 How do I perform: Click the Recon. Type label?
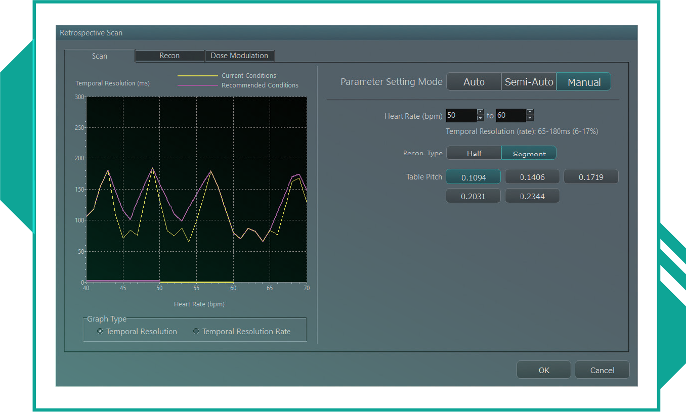point(423,153)
